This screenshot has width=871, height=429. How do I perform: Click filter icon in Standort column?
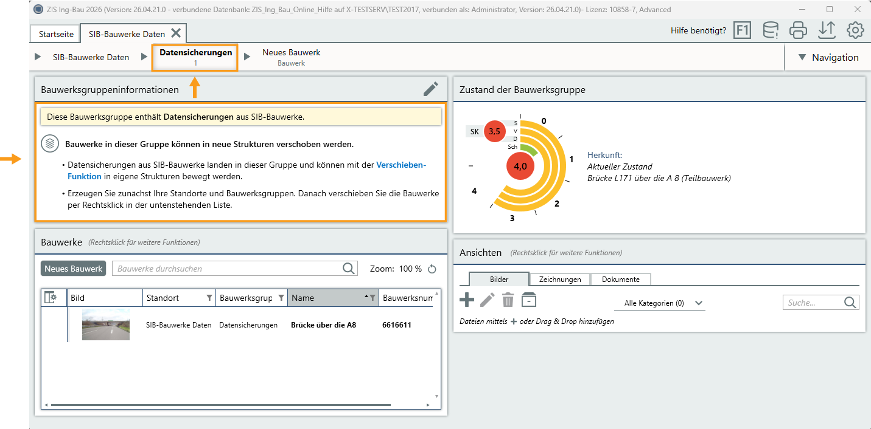[209, 298]
